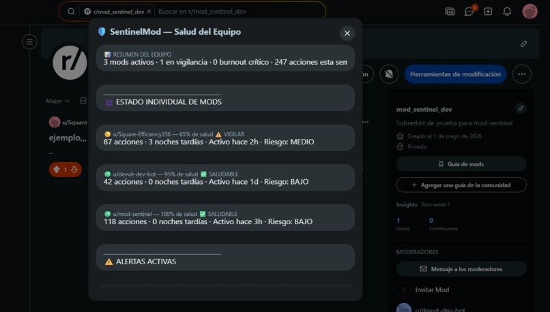
Task: Click the Invitar Mod plus icon
Action: click(x=404, y=290)
